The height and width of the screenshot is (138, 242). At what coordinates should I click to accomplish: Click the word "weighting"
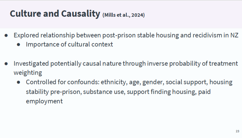28,73
